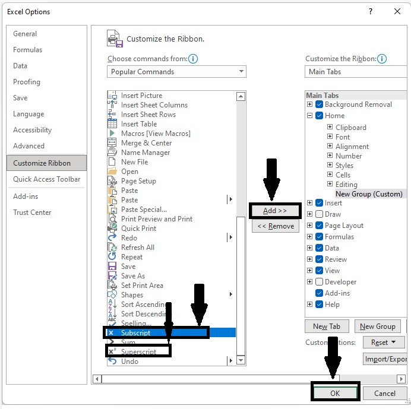The height and width of the screenshot is (409, 411).
Task: Click the Name Manager icon
Action: pos(112,152)
